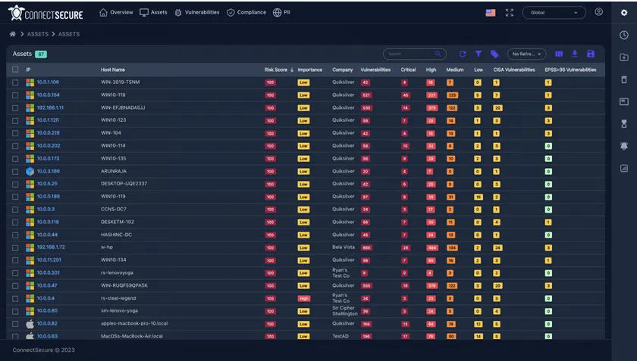The width and height of the screenshot is (637, 361).
Task: Click the ConnectSecure logo
Action: pos(45,13)
